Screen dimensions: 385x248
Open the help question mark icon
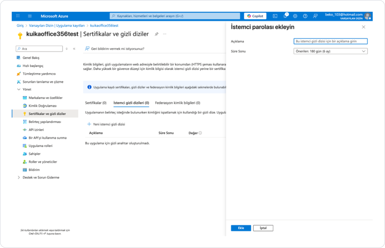(x=305, y=16)
